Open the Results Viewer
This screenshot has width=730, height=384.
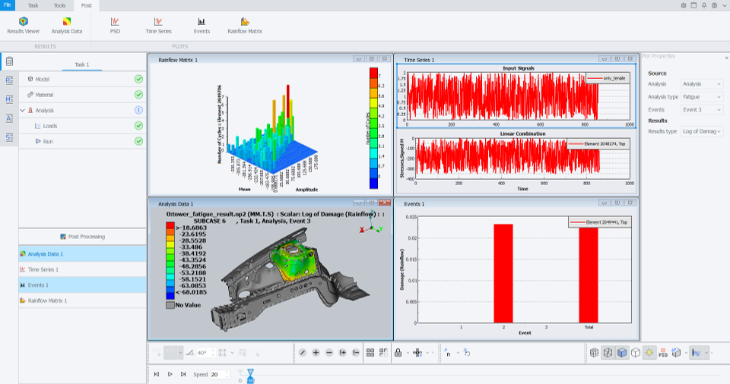23,25
